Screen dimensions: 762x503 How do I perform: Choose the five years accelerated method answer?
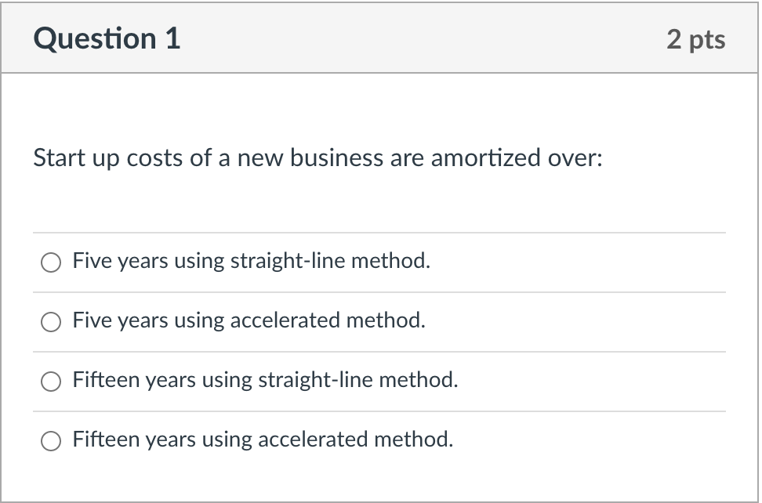click(x=50, y=321)
